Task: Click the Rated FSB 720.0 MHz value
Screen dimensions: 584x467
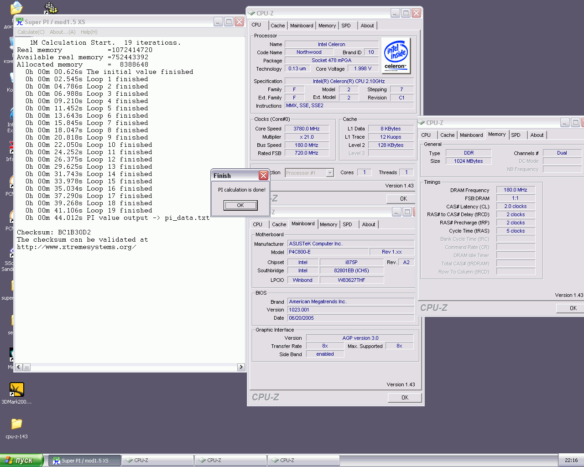Action: click(307, 153)
